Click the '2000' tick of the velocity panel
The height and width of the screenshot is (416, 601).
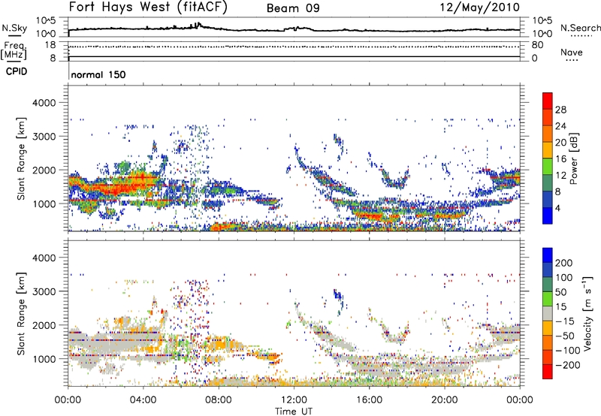(44, 325)
